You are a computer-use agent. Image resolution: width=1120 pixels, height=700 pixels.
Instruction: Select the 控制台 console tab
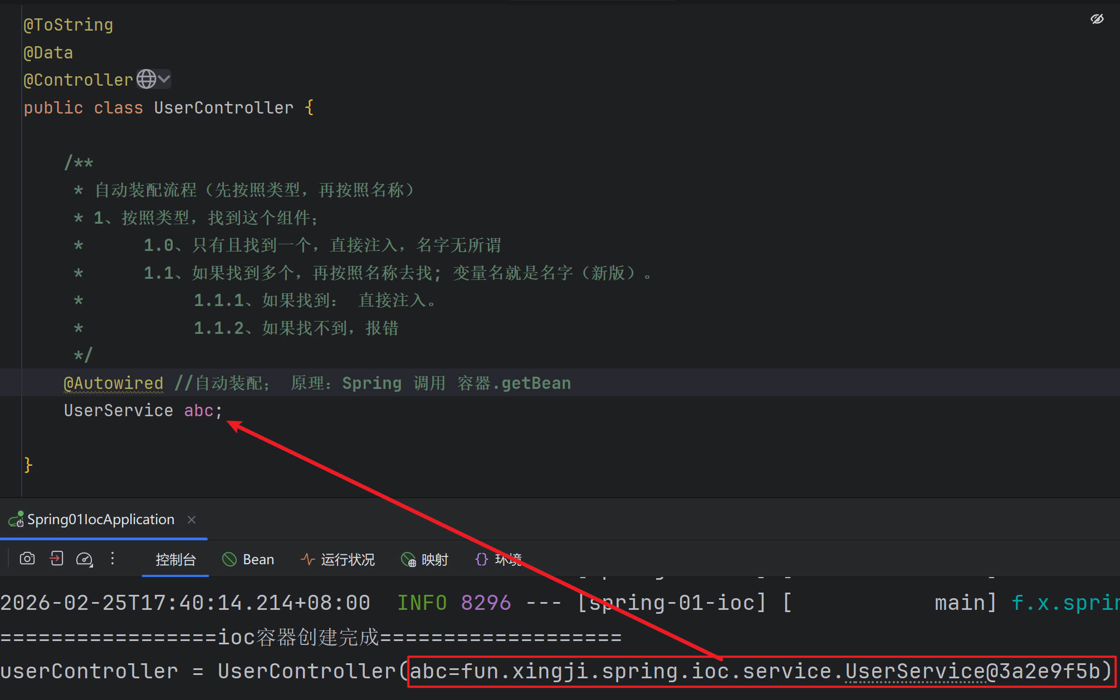coord(175,560)
